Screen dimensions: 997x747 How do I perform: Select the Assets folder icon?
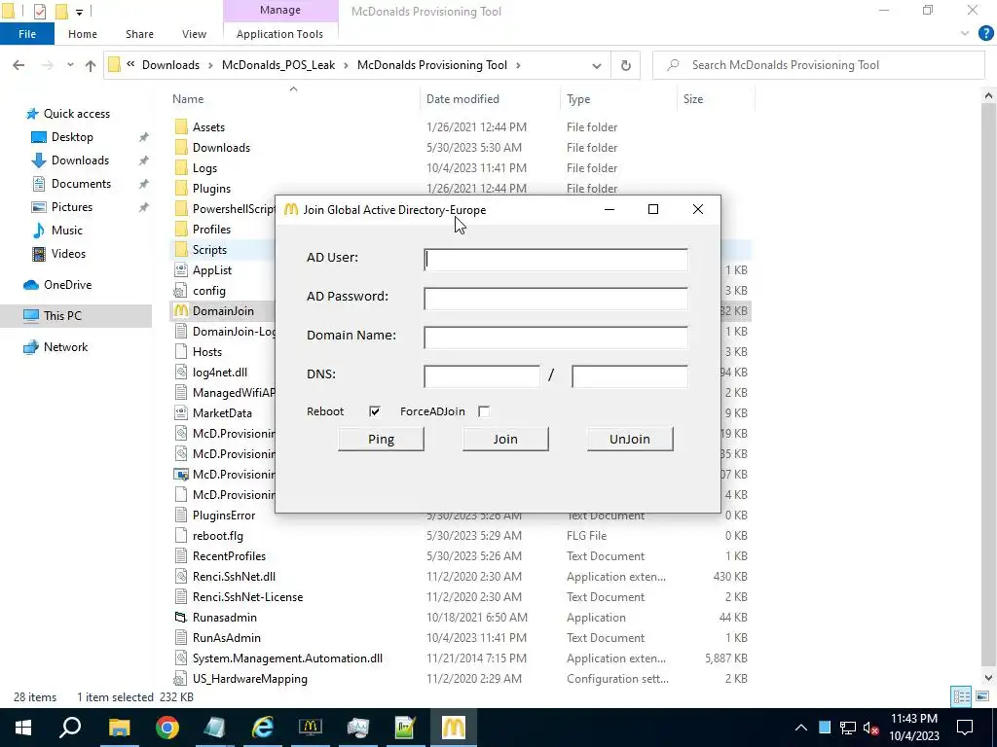(181, 127)
